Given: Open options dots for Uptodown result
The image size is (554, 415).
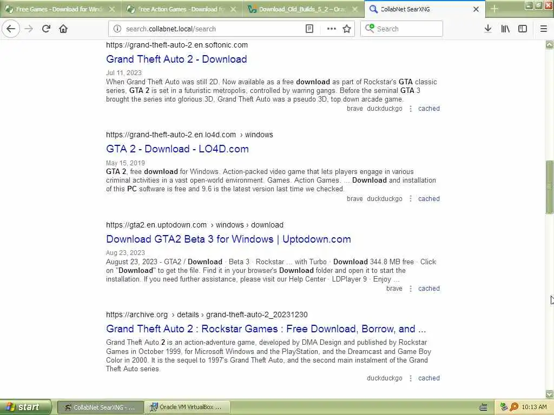Looking at the screenshot, I should tap(411, 289).
